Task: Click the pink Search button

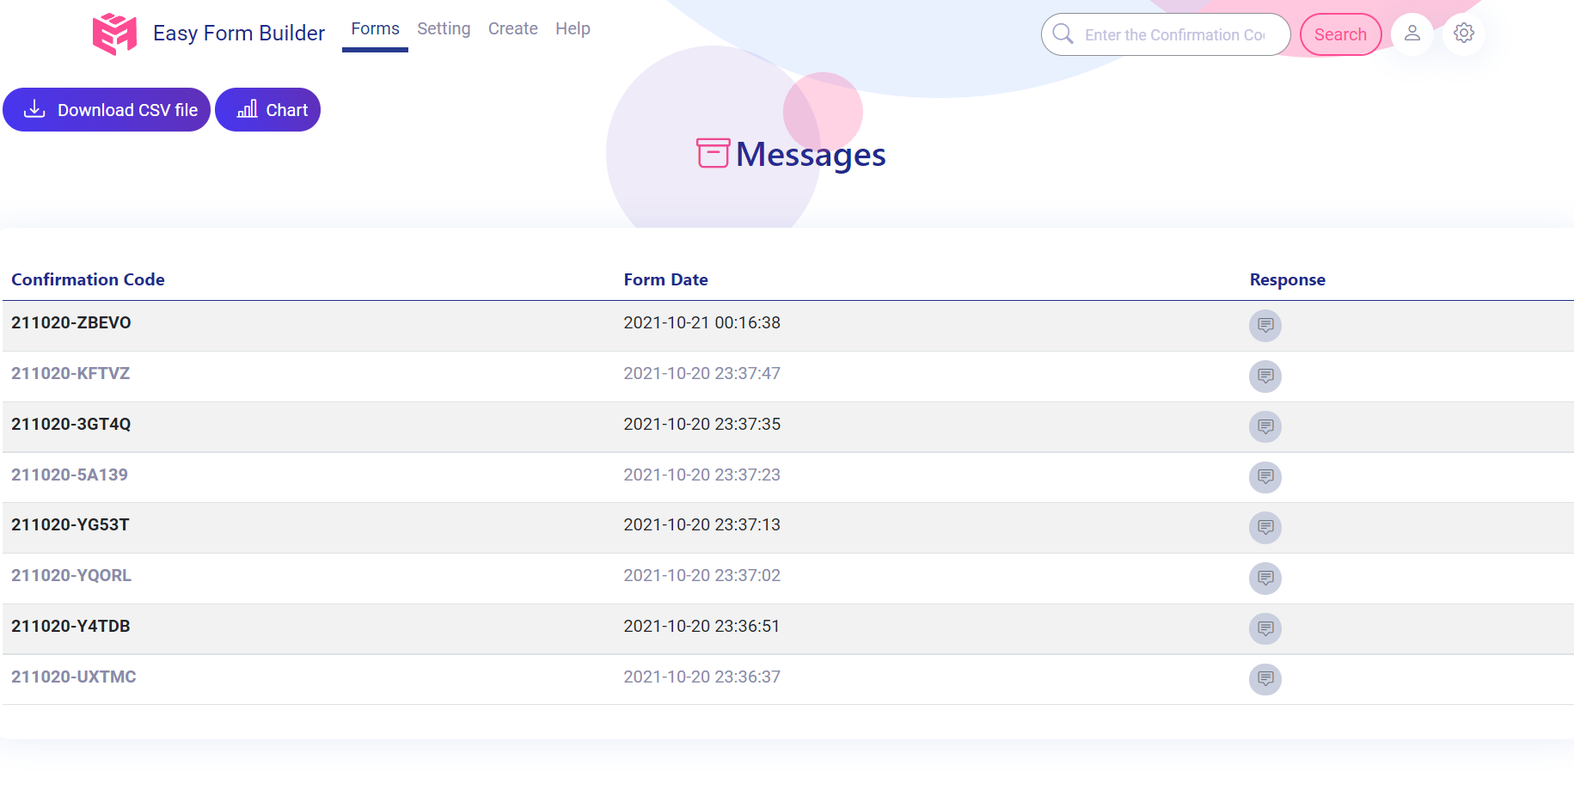Action: 1340,34
